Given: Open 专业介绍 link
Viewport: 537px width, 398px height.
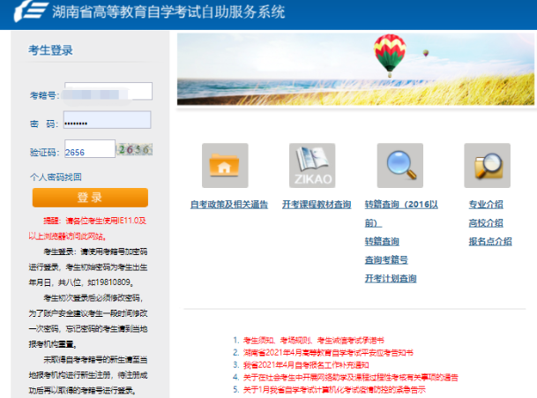Looking at the screenshot, I should (486, 205).
